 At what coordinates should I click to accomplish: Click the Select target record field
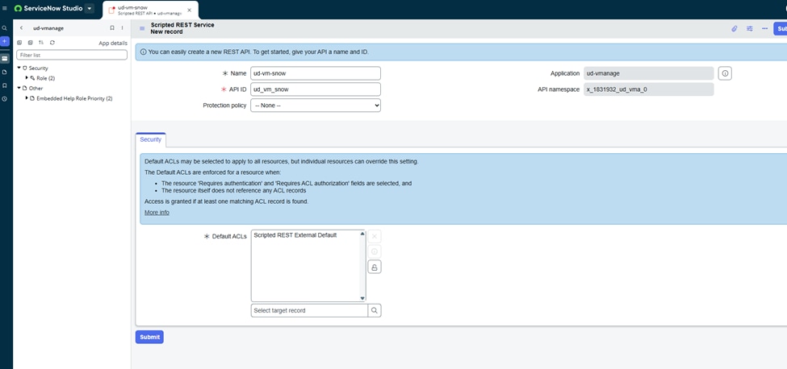309,310
